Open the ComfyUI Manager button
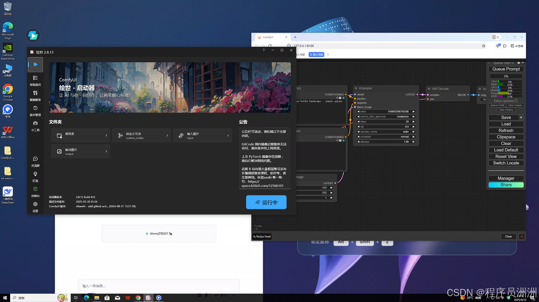 tap(506, 178)
